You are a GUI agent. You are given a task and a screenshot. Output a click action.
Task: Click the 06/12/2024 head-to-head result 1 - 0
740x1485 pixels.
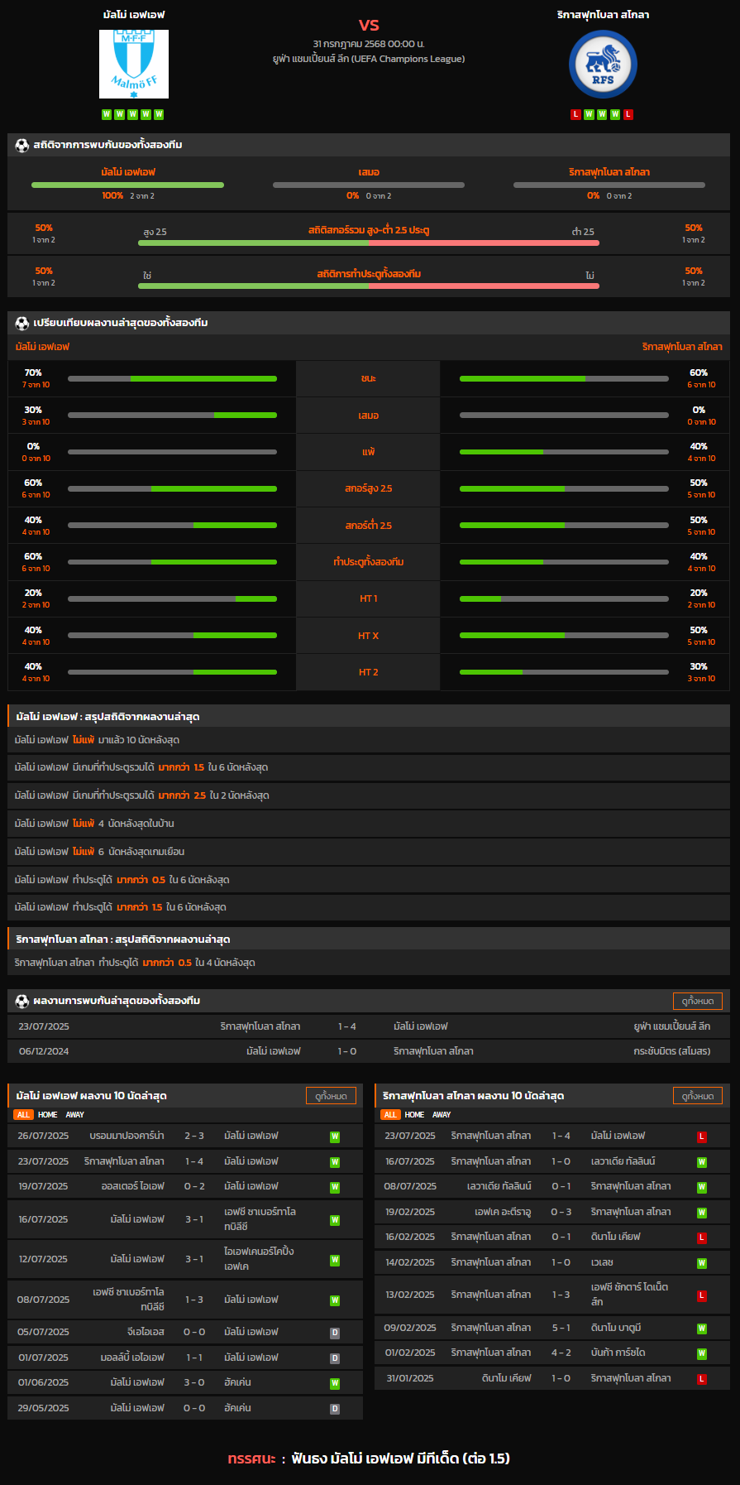point(347,1051)
